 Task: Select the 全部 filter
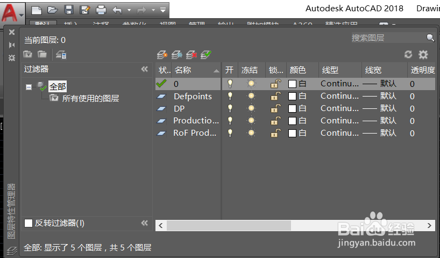[x=58, y=87]
